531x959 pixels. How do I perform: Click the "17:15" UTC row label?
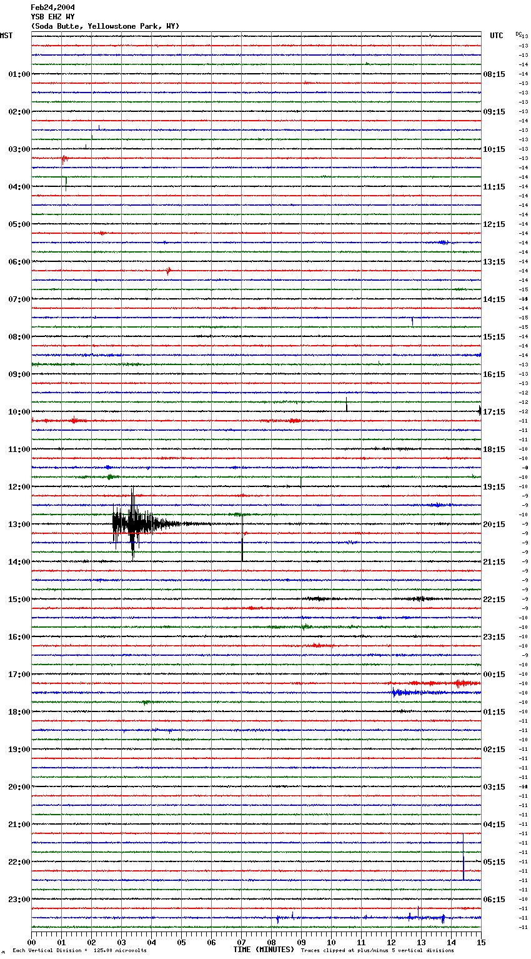(494, 412)
